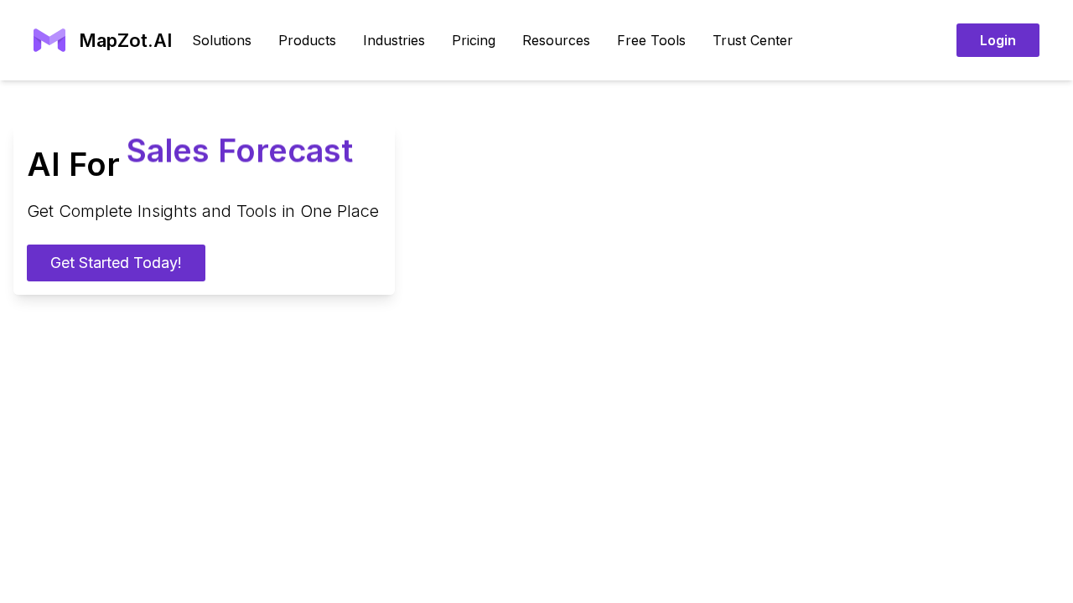Click the Get Started Today! button
The height and width of the screenshot is (603, 1073).
(116, 263)
